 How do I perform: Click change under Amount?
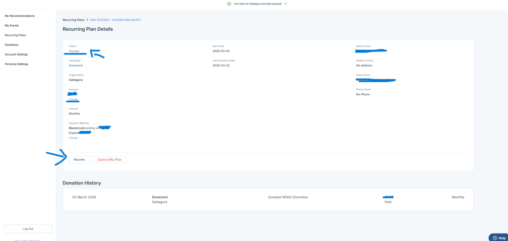coord(73,99)
